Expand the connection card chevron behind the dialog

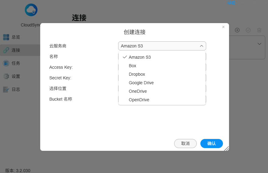coord(259,44)
